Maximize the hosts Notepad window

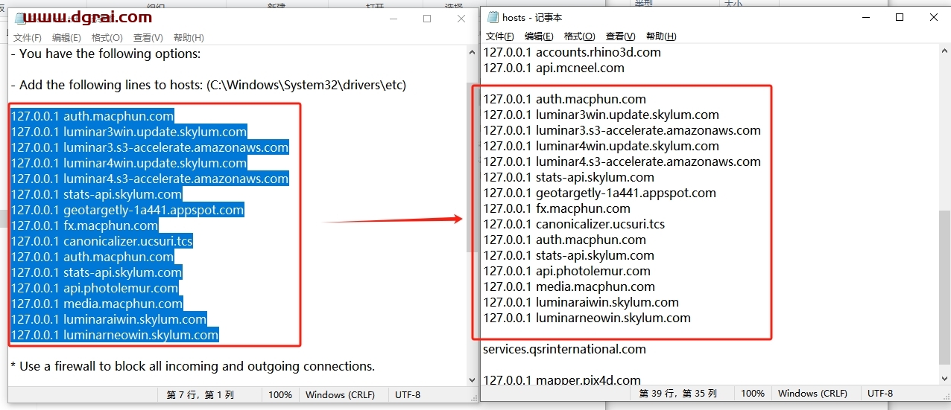coord(900,17)
